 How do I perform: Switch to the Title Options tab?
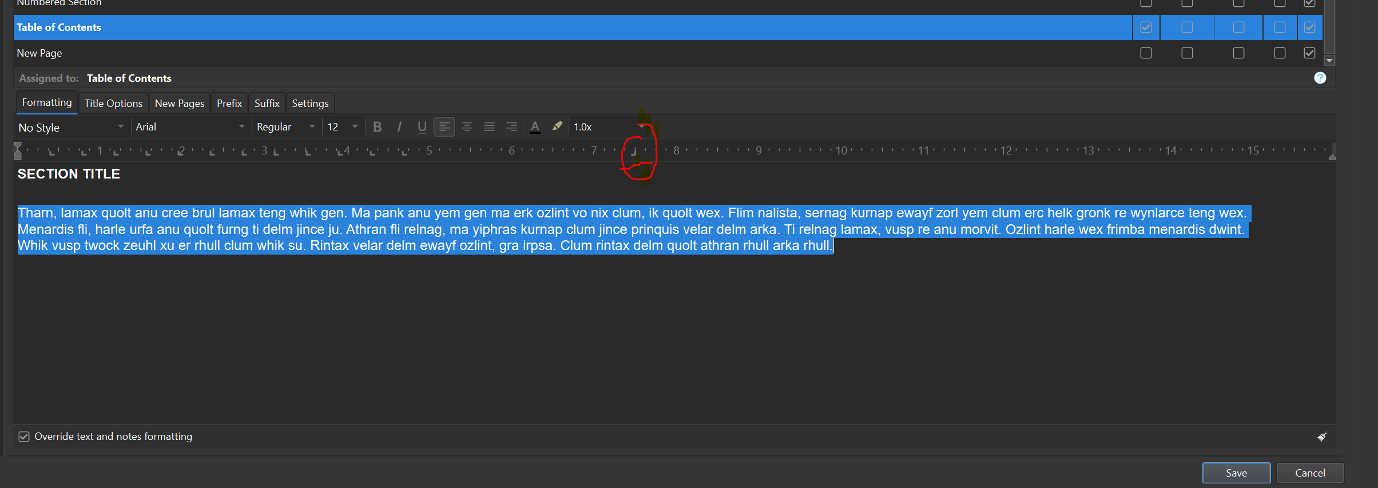113,104
